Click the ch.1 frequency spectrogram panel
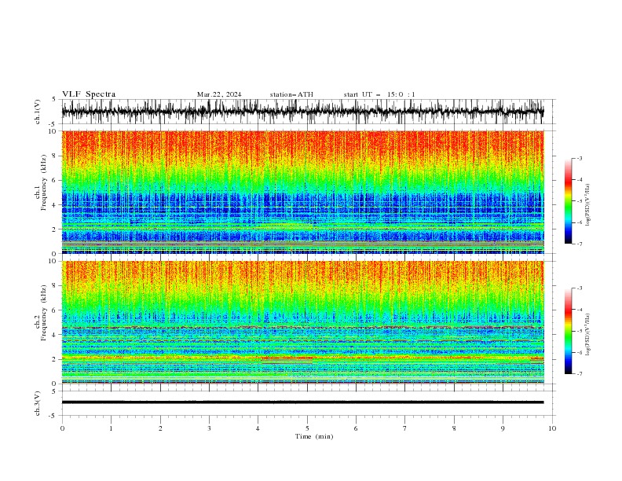Image resolution: width=622 pixels, height=481 pixels. pyautogui.click(x=302, y=192)
